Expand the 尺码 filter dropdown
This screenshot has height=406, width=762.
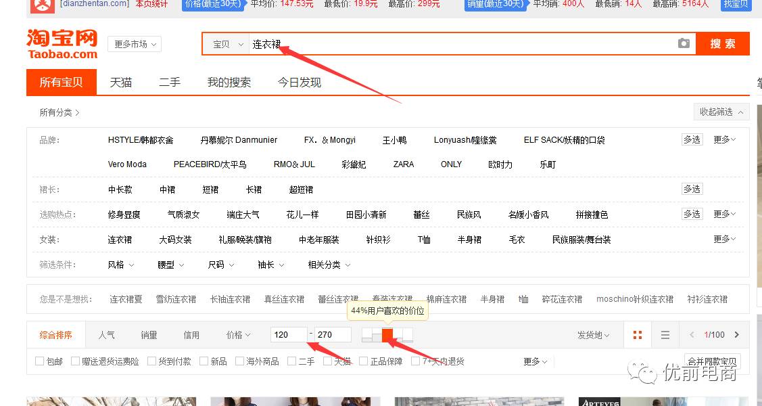(221, 265)
